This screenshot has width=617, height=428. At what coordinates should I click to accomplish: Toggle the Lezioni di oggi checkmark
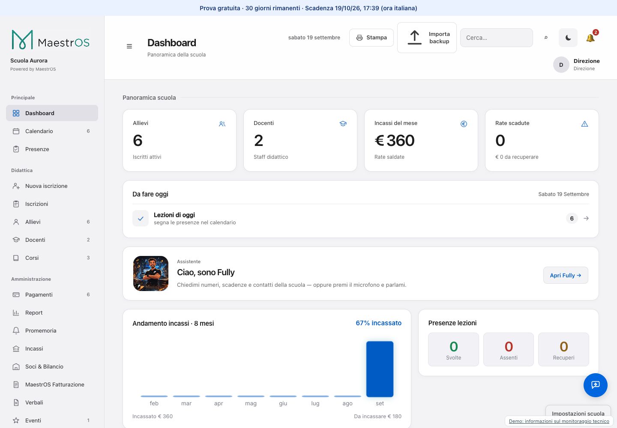[x=141, y=218]
